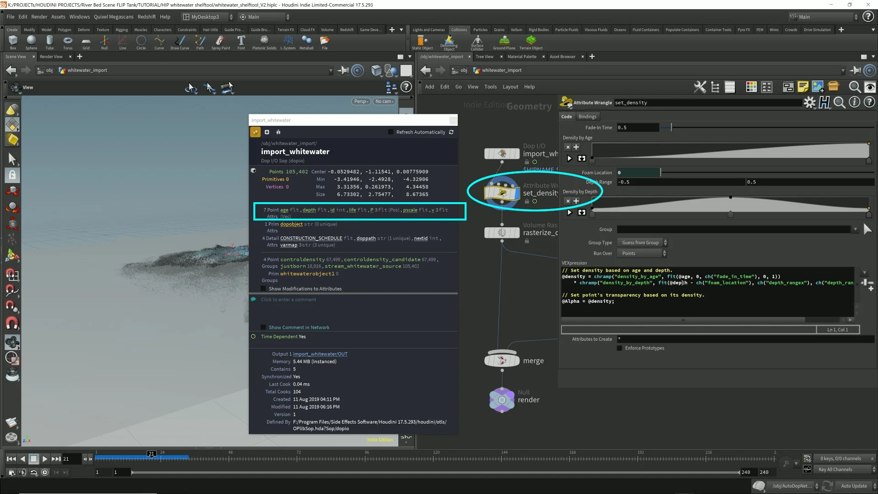Viewport: 878px width, 494px height.
Task: Expand the scene view path dropdown
Action: 331,70
